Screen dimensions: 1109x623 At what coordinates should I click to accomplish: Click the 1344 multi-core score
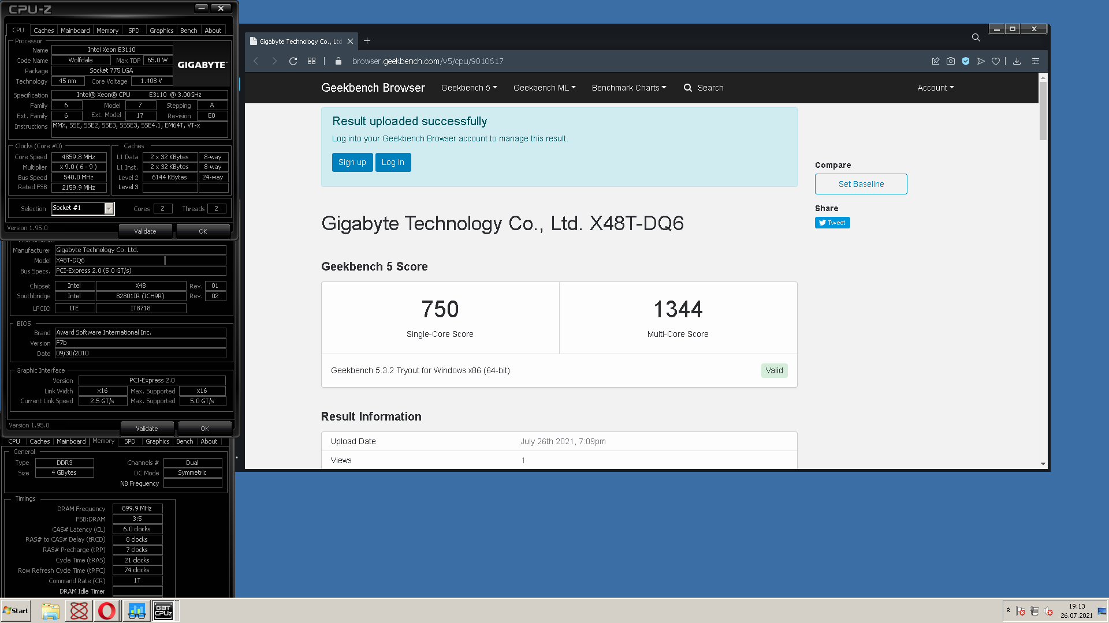(x=678, y=310)
